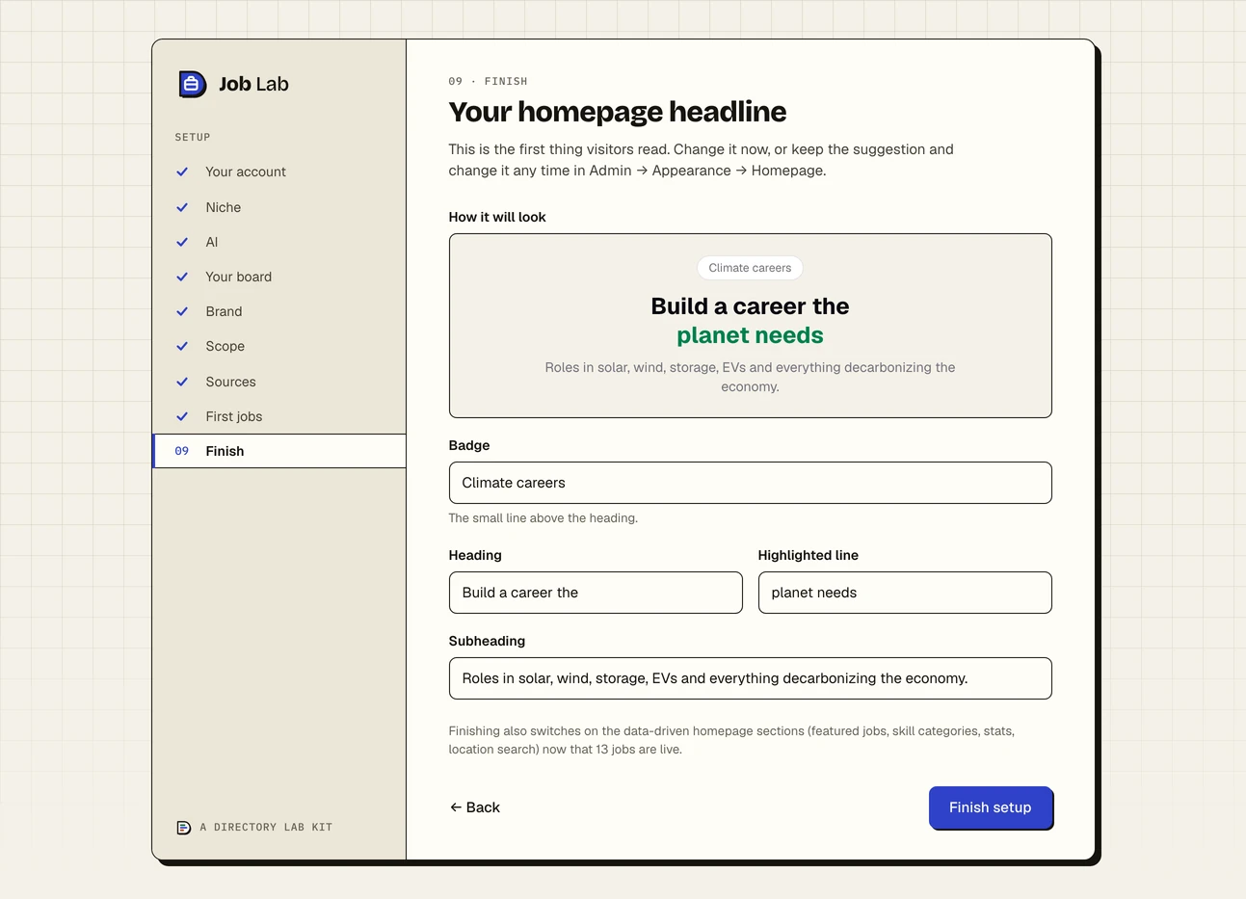Click the 'A DIRECTORY LAB KIT' footer text
1246x899 pixels.
266,828
